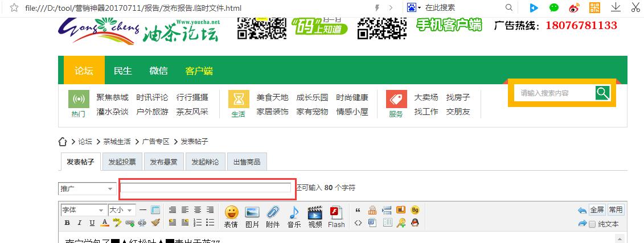Pick the font color swatch tool
This screenshot has height=243, width=644.
(104, 223)
